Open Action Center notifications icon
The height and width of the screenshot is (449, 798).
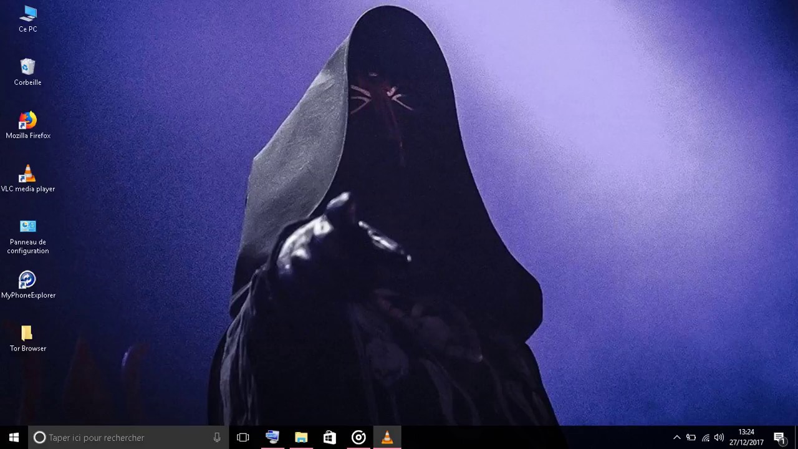click(779, 438)
